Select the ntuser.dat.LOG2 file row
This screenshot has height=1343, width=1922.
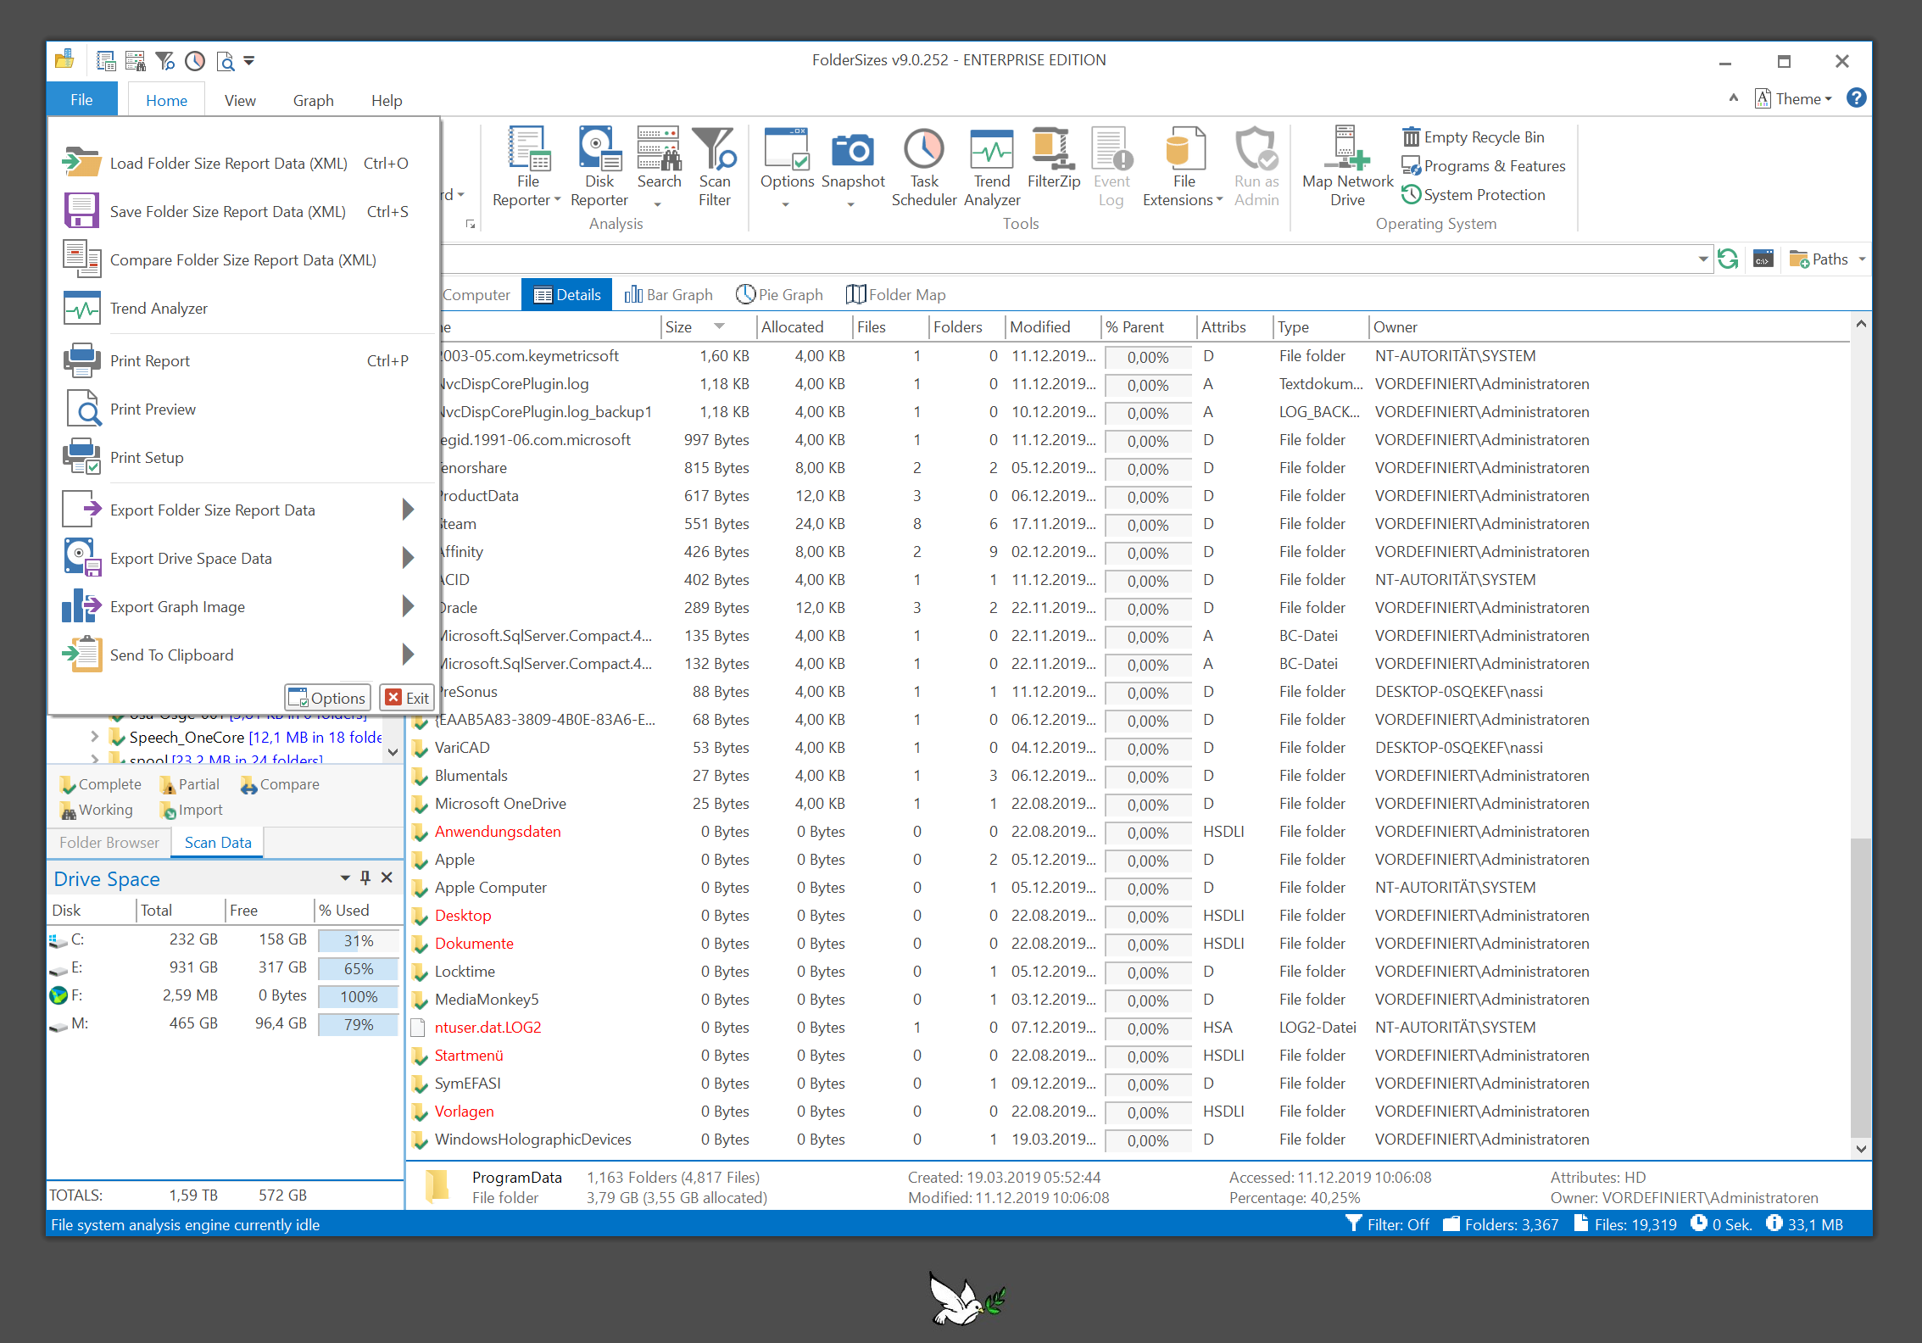tap(1128, 1028)
